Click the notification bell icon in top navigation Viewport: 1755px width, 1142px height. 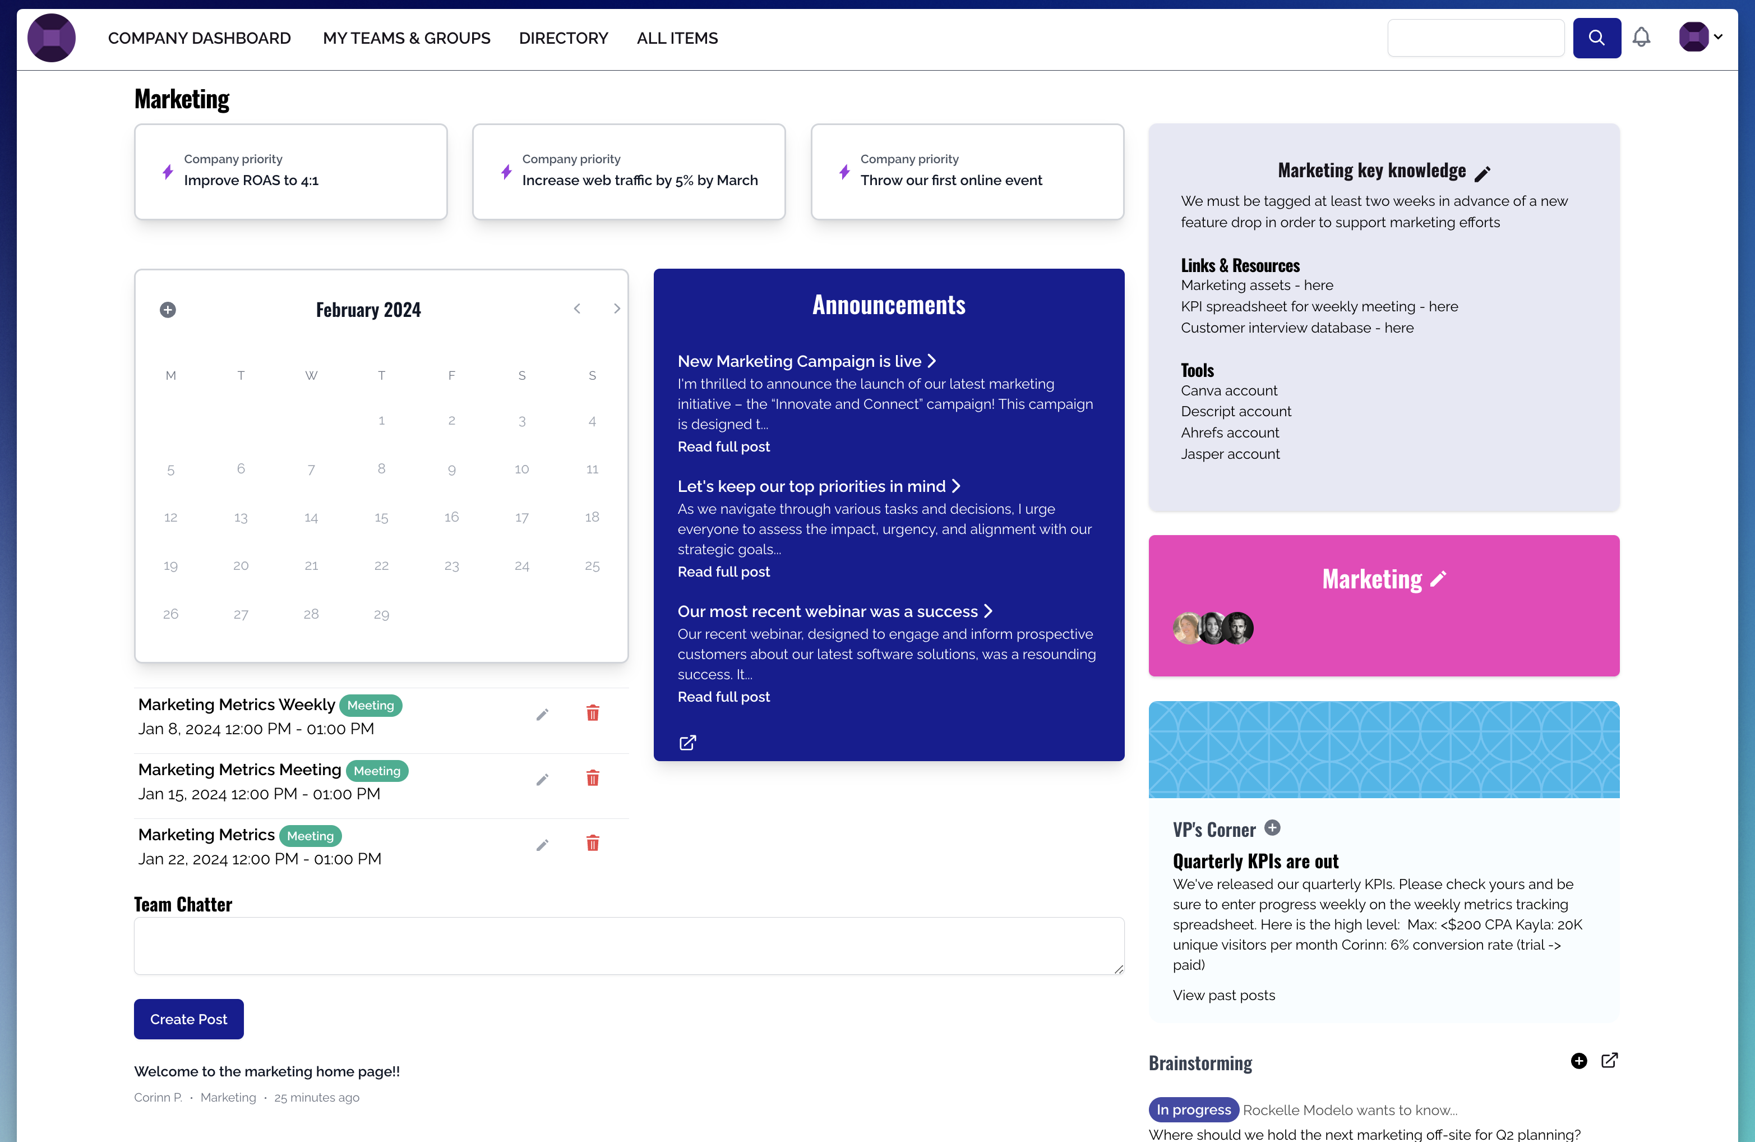click(x=1641, y=37)
